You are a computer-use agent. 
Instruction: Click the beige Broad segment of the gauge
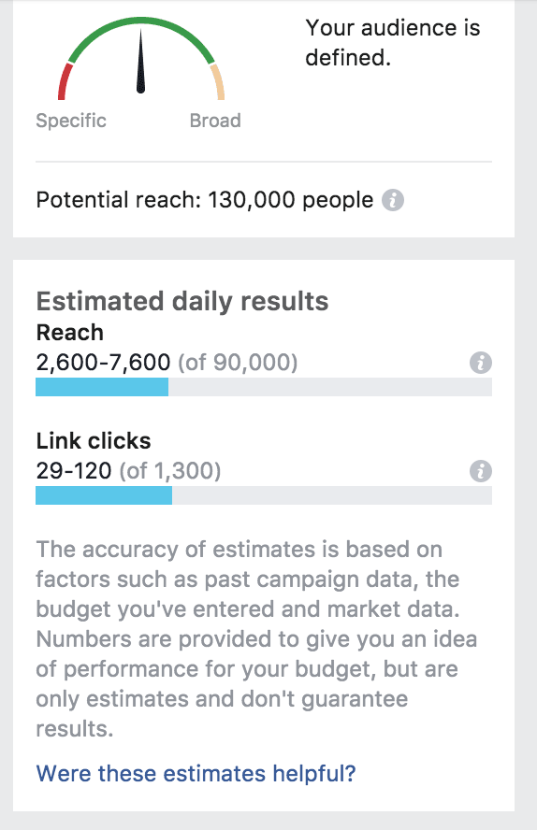tap(218, 82)
